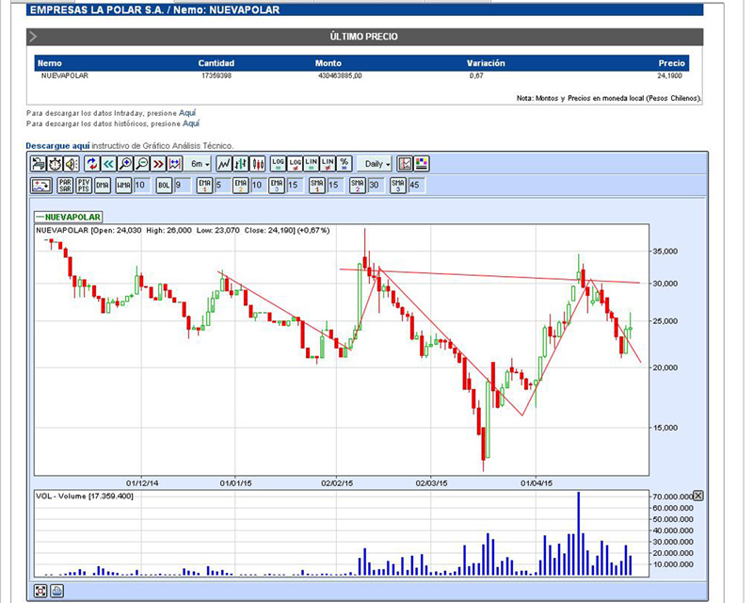
Task: Open the color palette settings icon
Action: pyautogui.click(x=422, y=164)
